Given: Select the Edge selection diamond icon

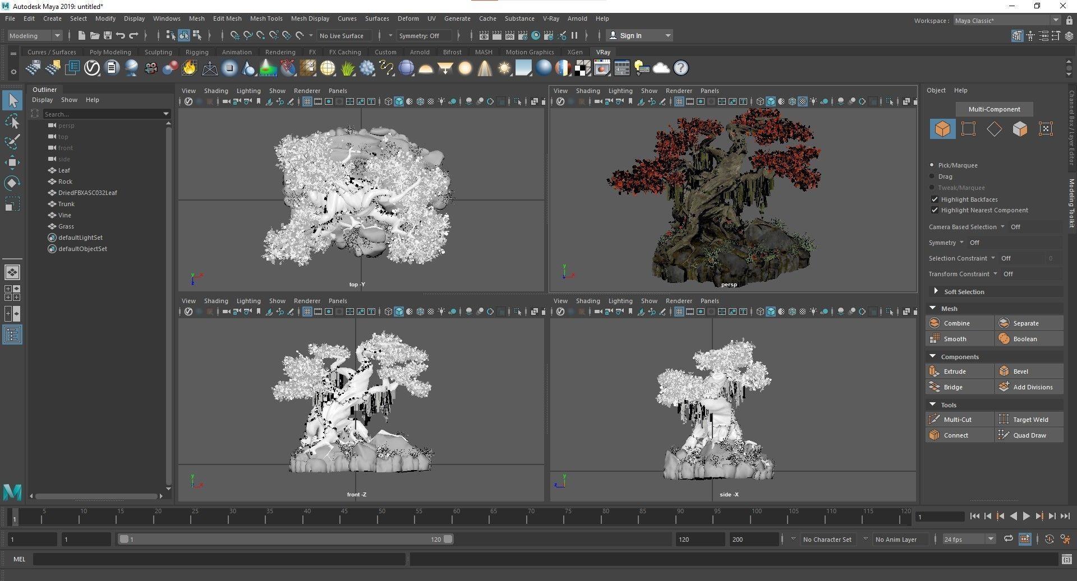Looking at the screenshot, I should click(x=994, y=129).
